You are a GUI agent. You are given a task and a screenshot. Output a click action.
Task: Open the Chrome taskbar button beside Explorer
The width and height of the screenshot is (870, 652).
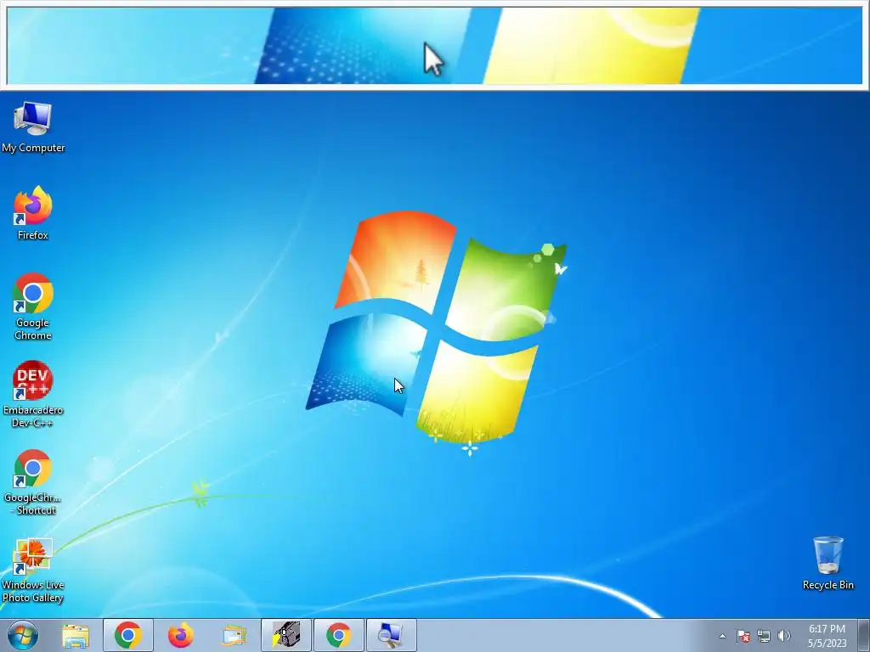coord(128,635)
